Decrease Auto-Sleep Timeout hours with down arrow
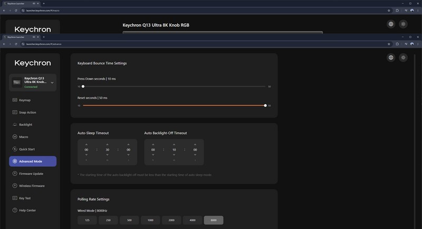This screenshot has width=422, height=229. point(87,155)
